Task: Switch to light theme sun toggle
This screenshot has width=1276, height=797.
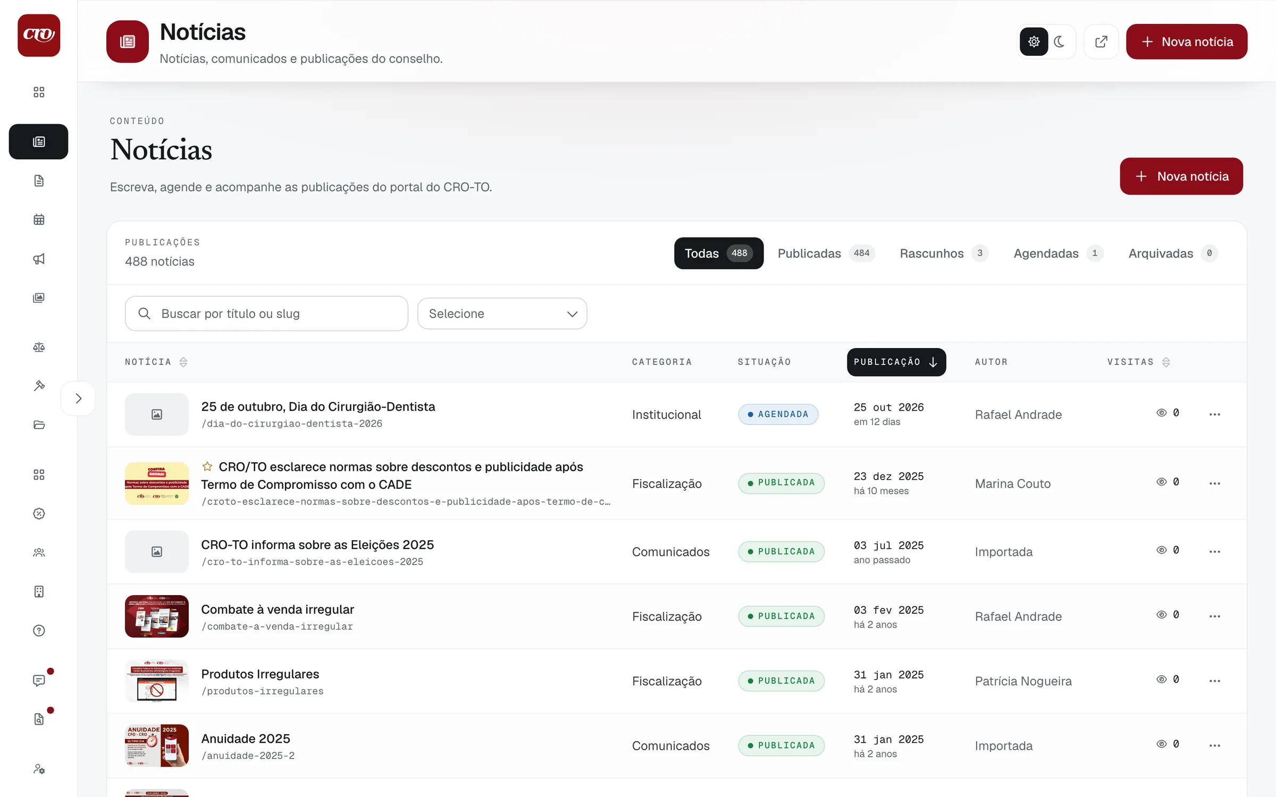Action: tap(1034, 41)
